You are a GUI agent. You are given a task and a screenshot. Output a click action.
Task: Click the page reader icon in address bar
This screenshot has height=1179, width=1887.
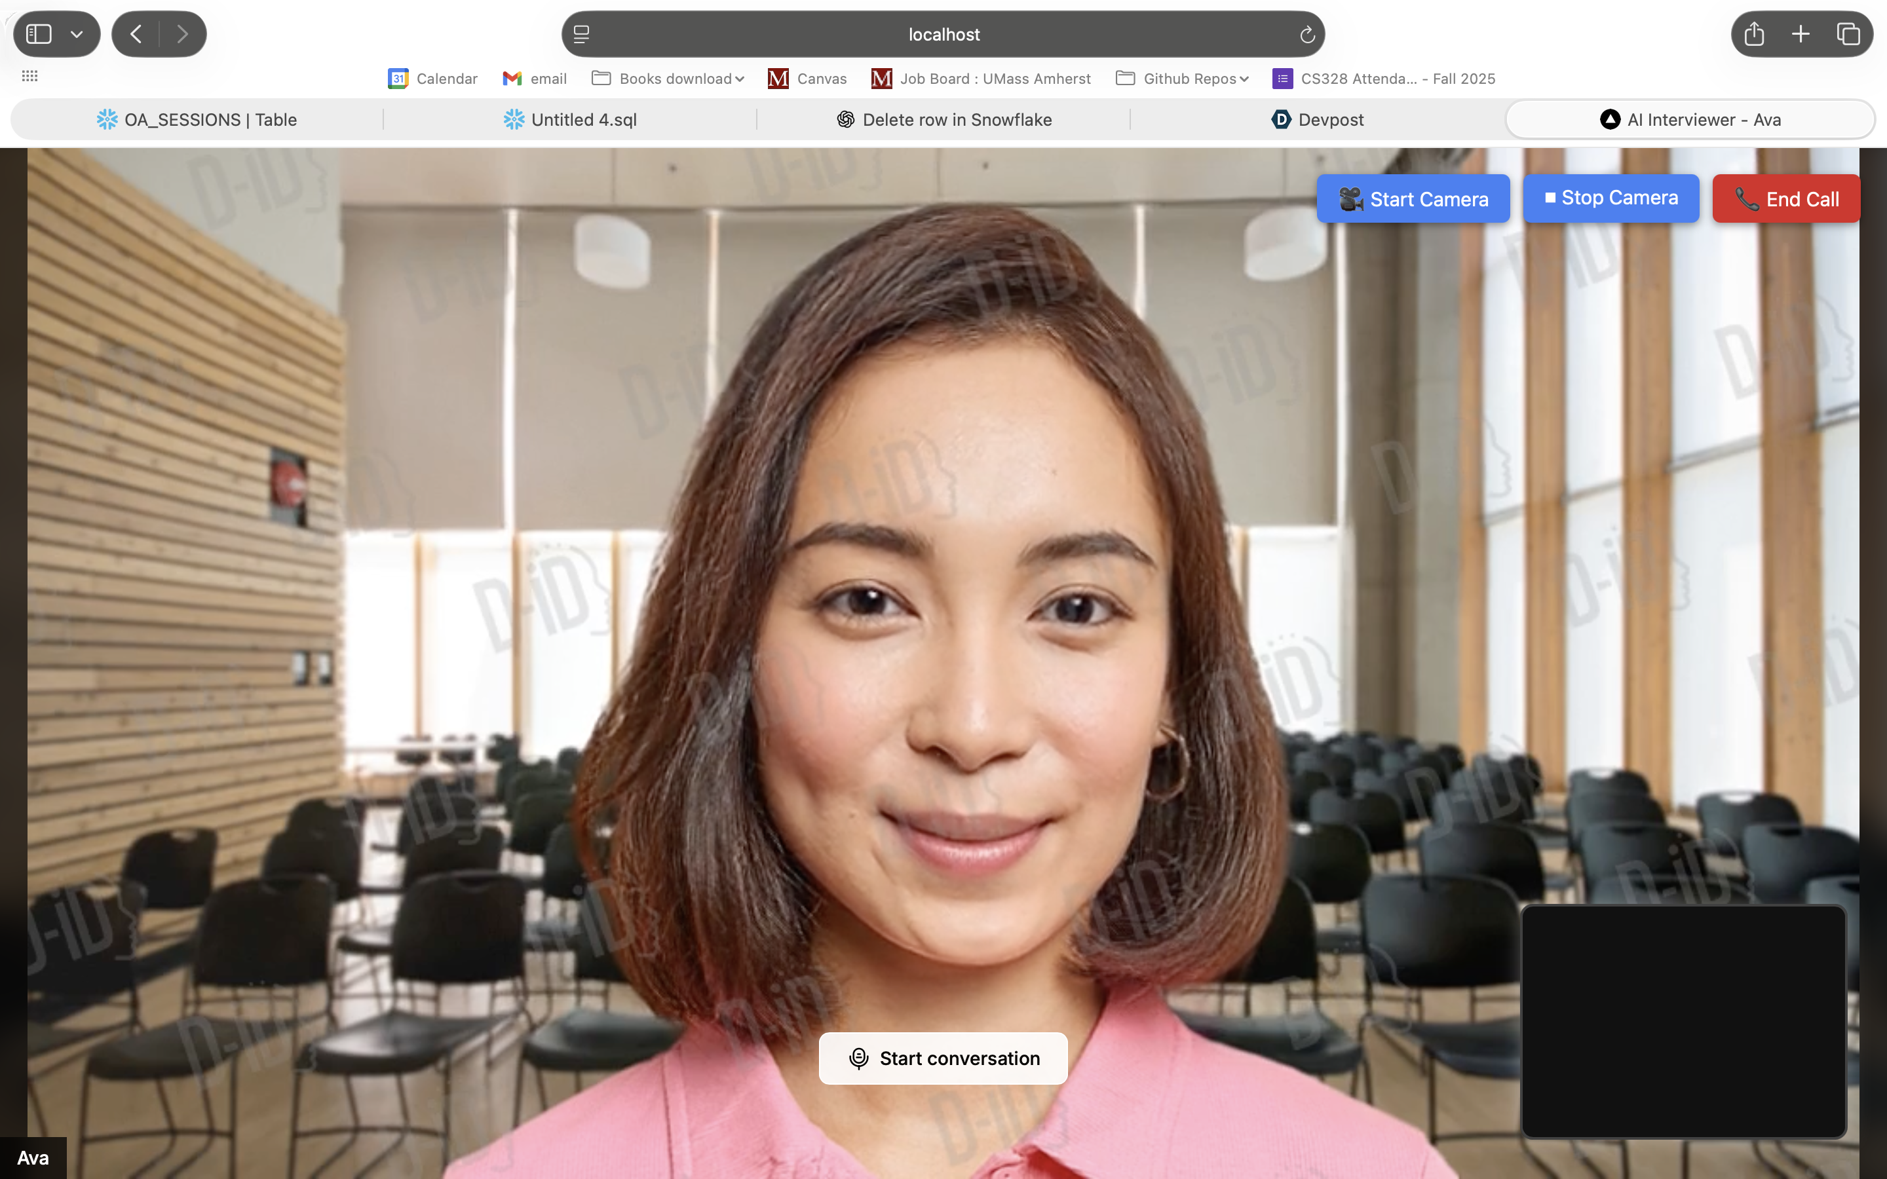pos(582,34)
